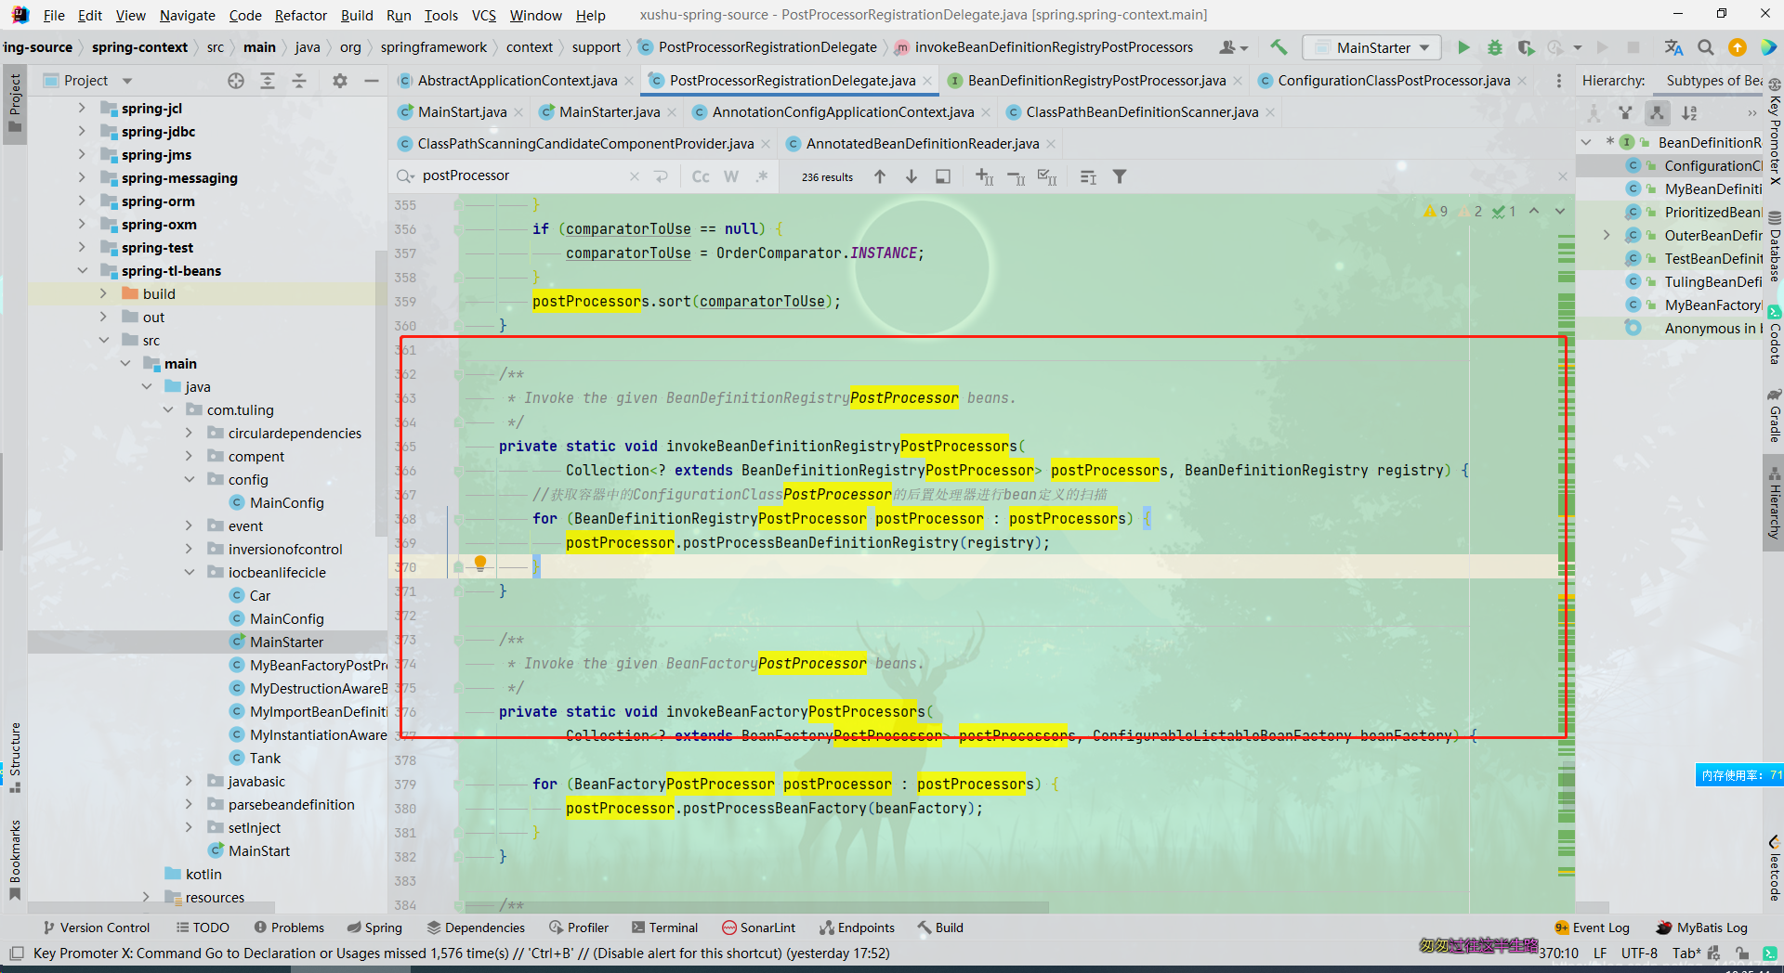Viewport: 1784px width, 973px height.
Task: Switch to ClassPathBeanDefinitionScanner.java tab
Action: click(1141, 112)
